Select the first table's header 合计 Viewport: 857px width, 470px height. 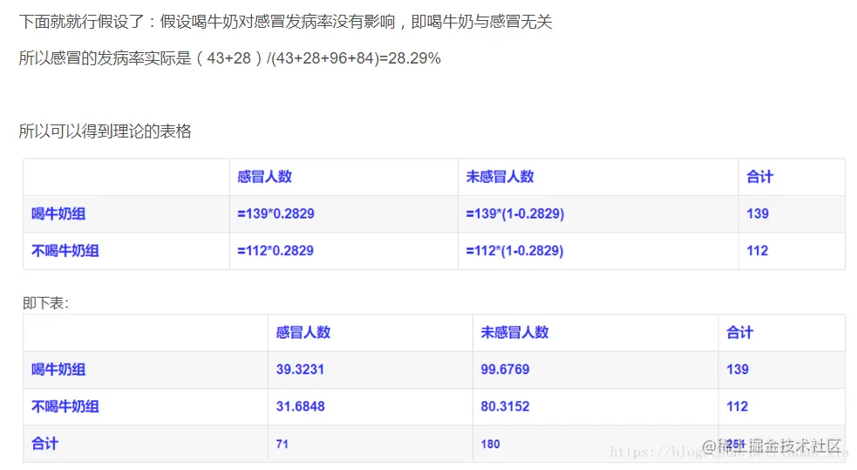pos(759,177)
